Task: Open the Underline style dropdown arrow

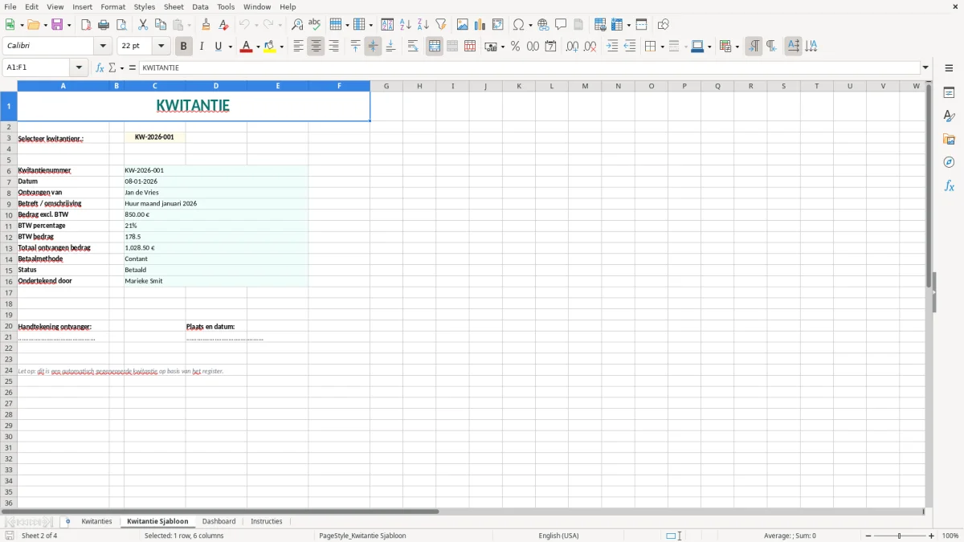Action: pyautogui.click(x=231, y=47)
